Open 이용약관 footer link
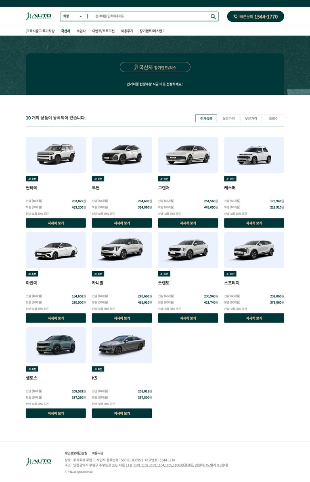 (97, 453)
